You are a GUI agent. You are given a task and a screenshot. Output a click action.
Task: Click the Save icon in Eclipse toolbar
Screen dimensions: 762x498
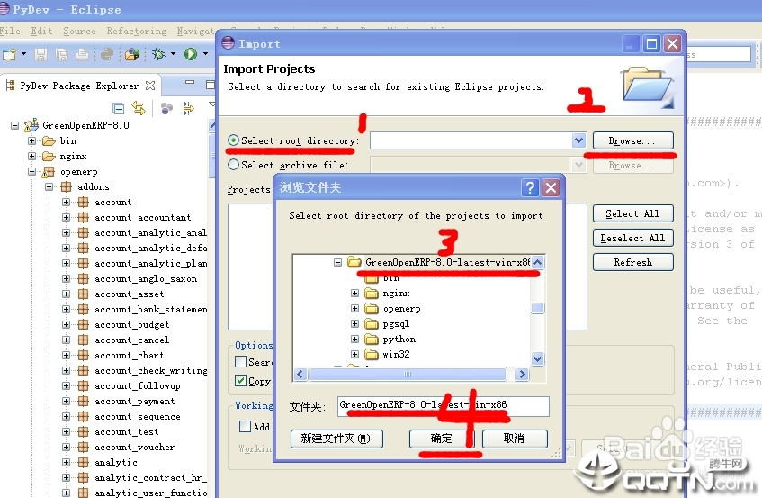click(x=40, y=54)
